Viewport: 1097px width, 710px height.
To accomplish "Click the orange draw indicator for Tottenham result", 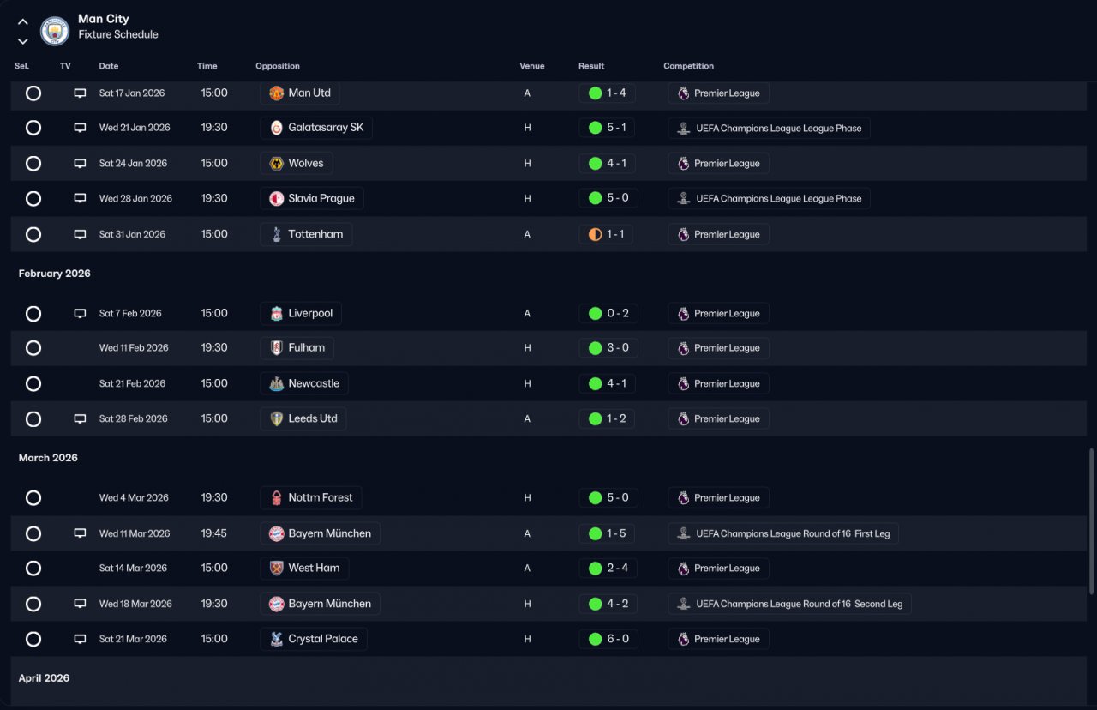I will 596,234.
